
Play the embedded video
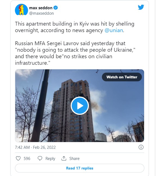pyautogui.click(x=80, y=106)
